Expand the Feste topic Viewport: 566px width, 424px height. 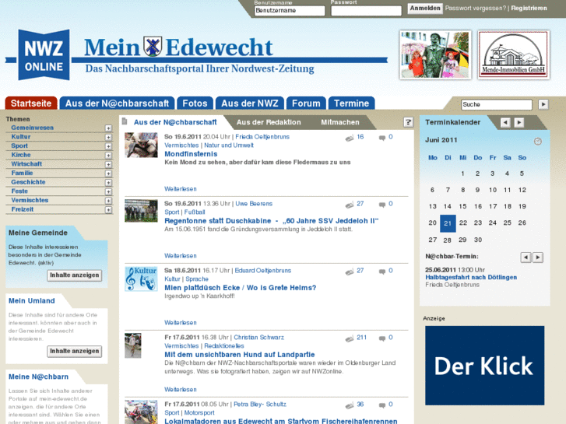click(108, 191)
